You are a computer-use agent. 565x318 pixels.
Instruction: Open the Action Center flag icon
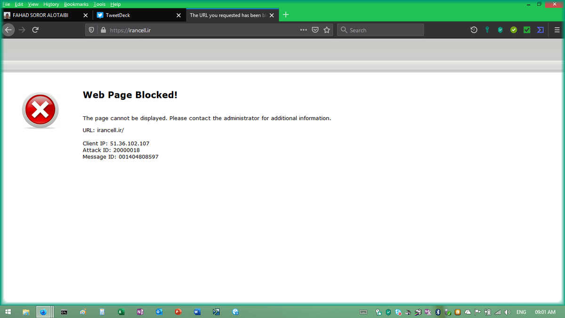pos(478,312)
